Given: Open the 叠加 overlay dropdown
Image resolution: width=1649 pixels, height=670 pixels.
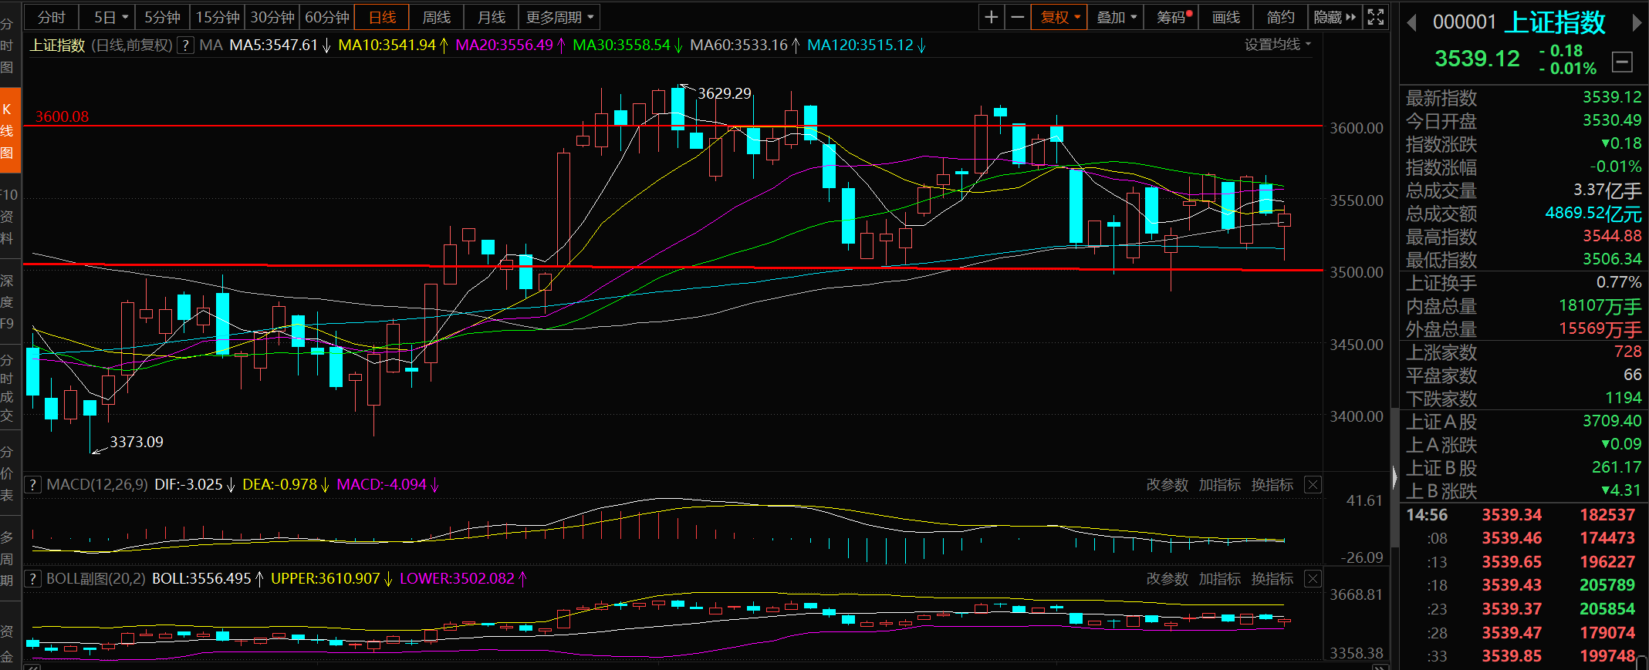Looking at the screenshot, I should 1117,17.
